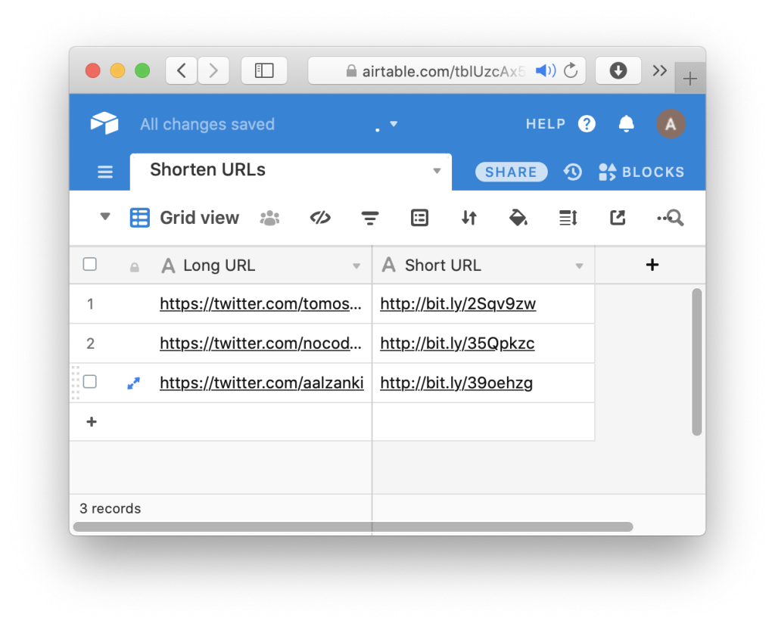Open the bit.ly/2Sqv9zw short link
This screenshot has height=627, width=775.
tap(458, 304)
